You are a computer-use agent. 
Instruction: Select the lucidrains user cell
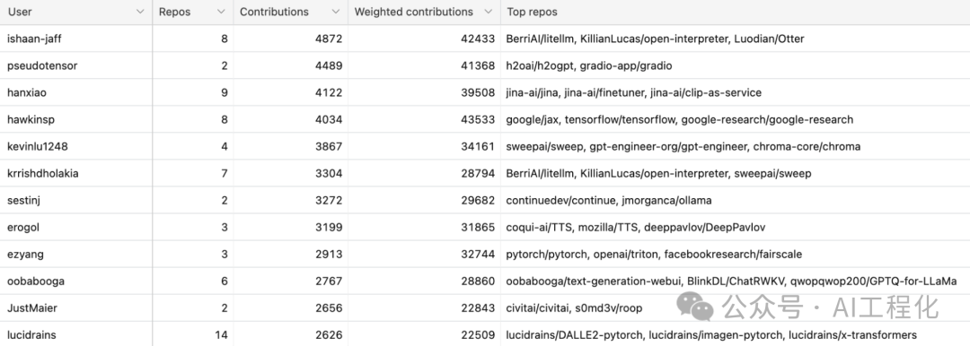pyautogui.click(x=76, y=335)
